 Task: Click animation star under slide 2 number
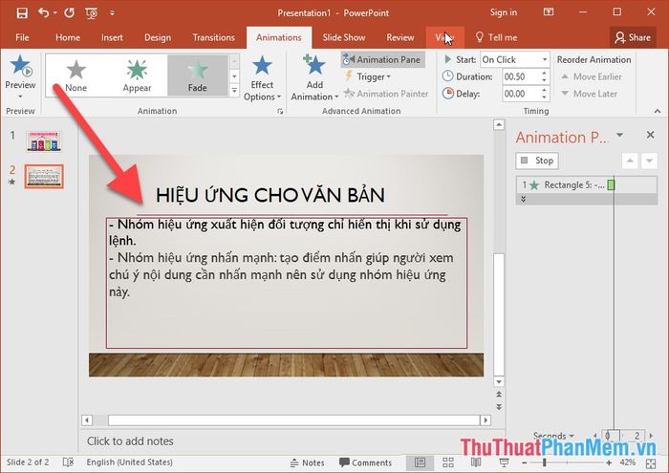coord(11,183)
